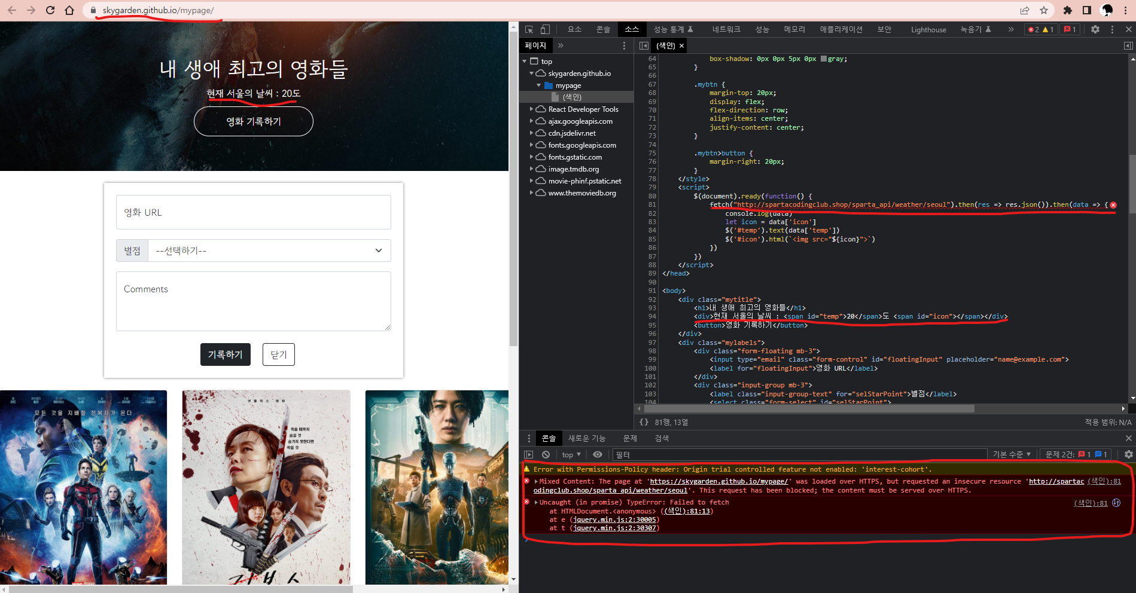Expand React Developer Tools node
The width and height of the screenshot is (1136, 593).
531,109
